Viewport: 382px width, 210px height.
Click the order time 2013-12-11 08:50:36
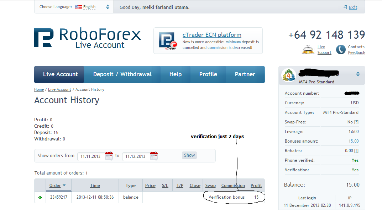95,197
